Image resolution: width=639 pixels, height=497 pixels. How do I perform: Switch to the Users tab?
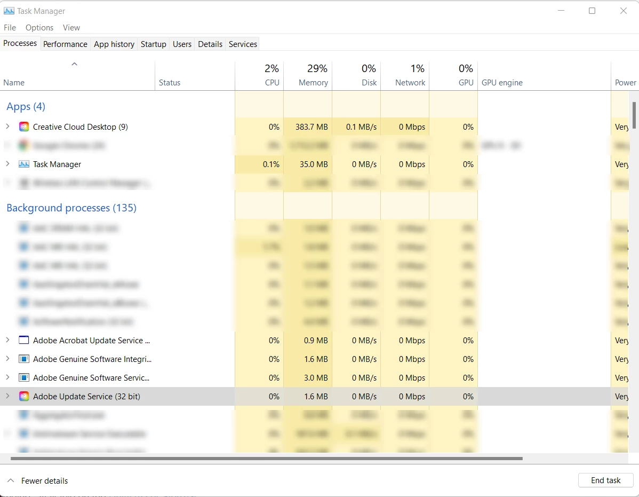click(x=182, y=44)
